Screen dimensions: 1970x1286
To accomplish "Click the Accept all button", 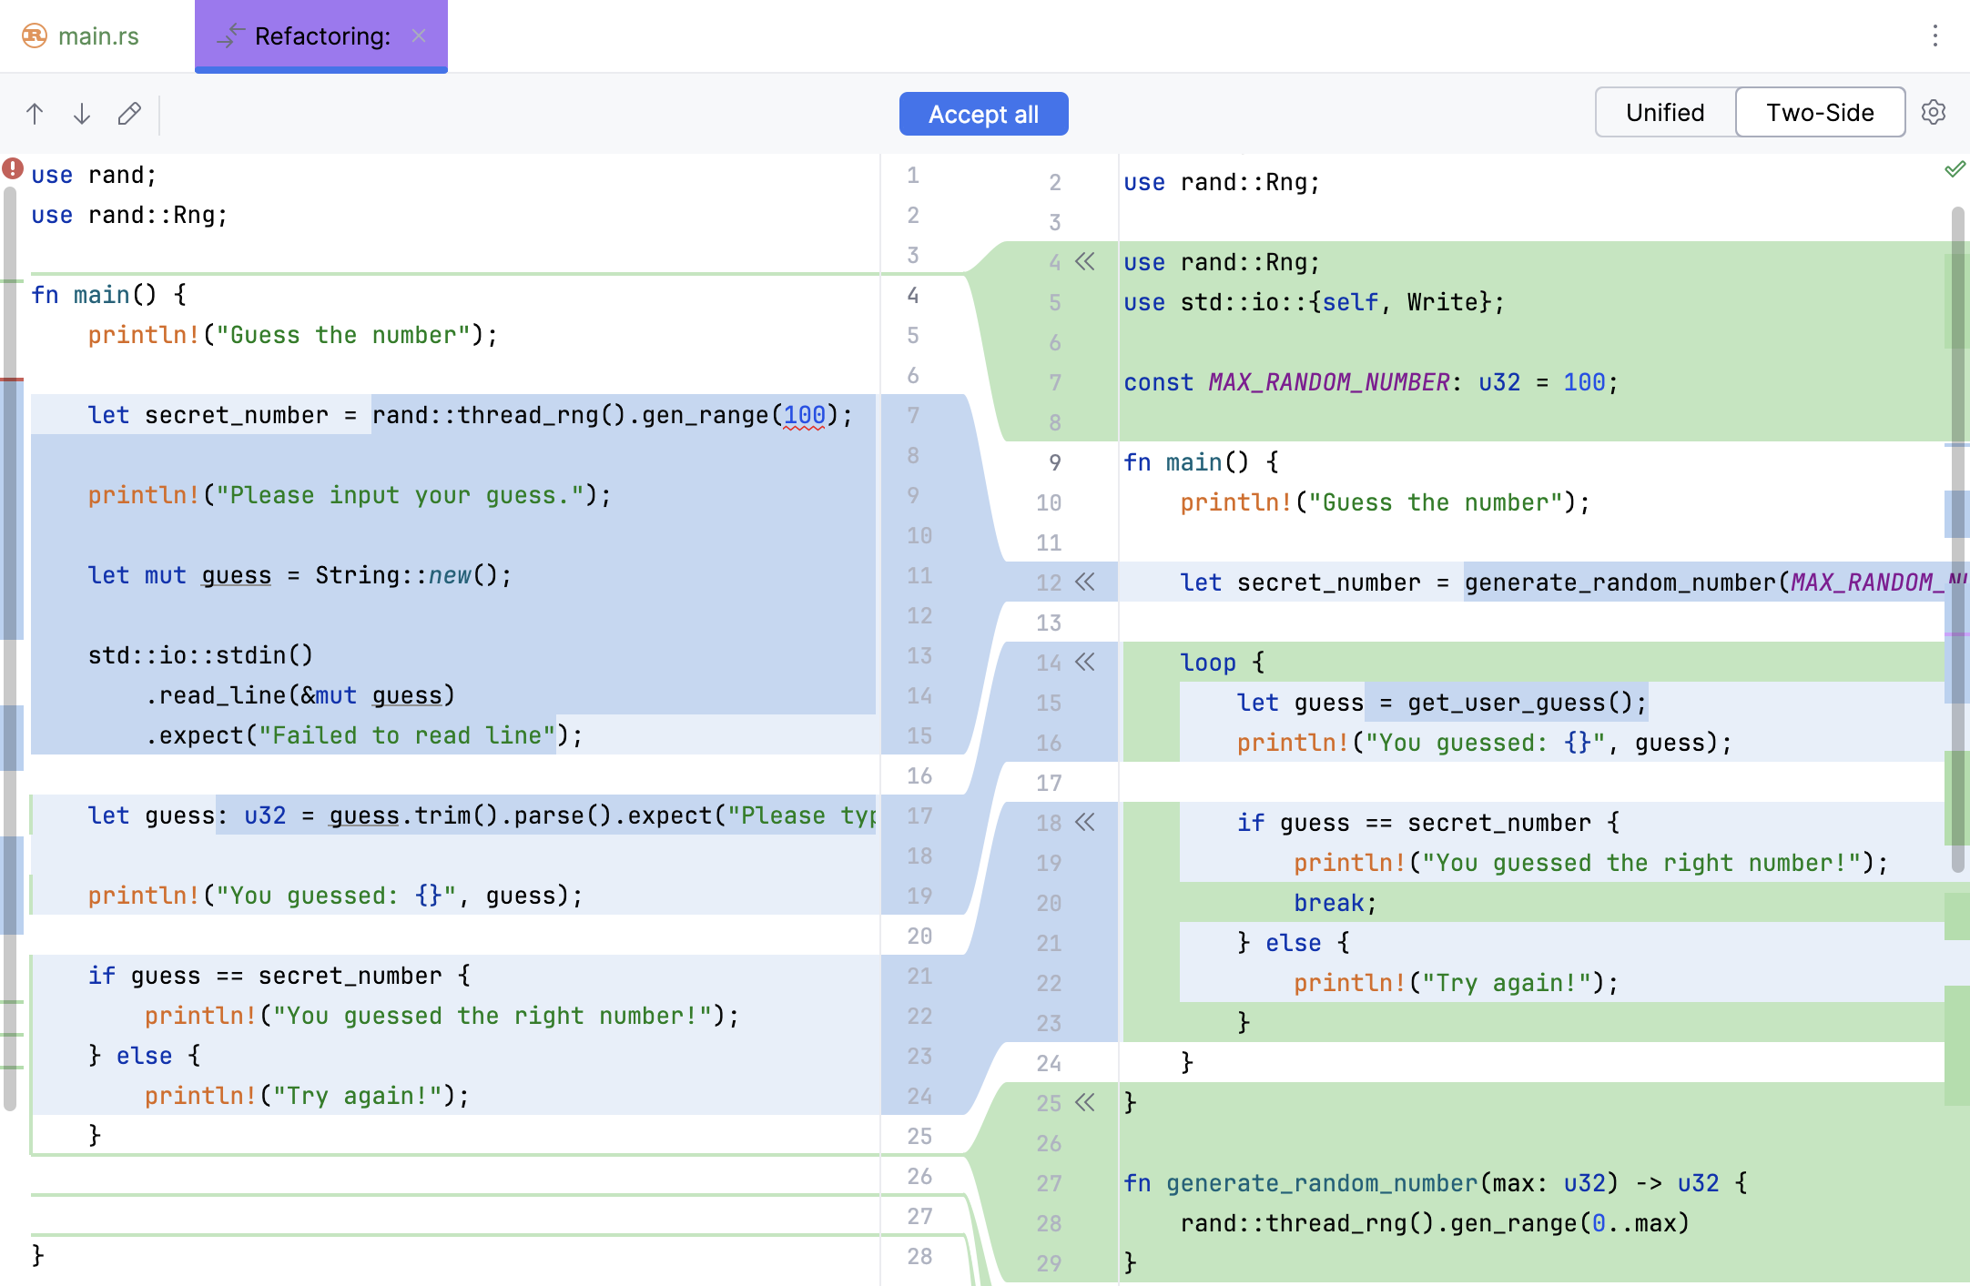I will [985, 114].
